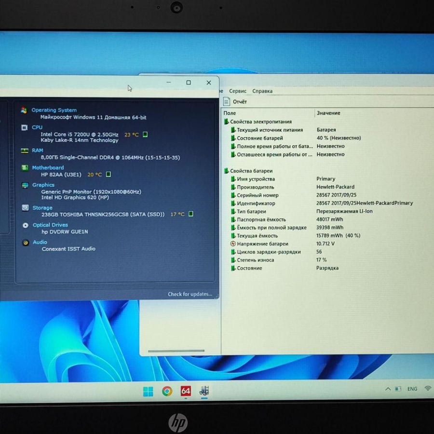Select the Производитель row
This screenshot has width=434, height=434.
pyautogui.click(x=293, y=187)
